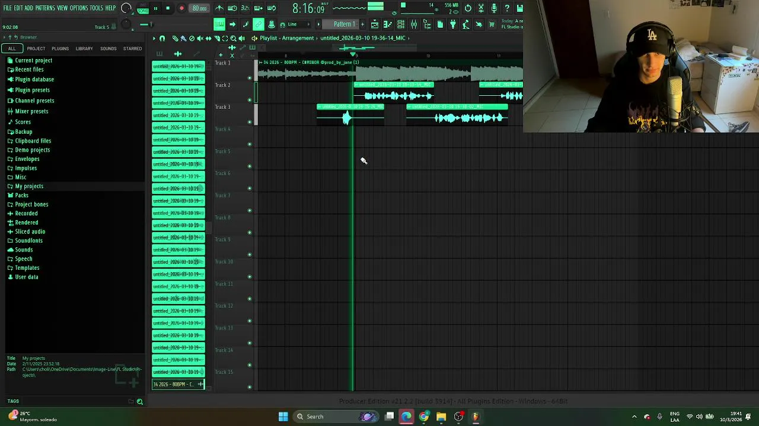Viewport: 759px width, 426px height.
Task: Switch to the PLUGINS browser tab
Action: [x=60, y=49]
